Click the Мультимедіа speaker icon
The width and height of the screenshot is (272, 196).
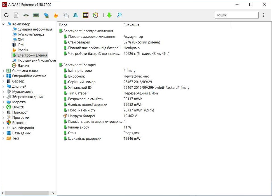click(9, 92)
